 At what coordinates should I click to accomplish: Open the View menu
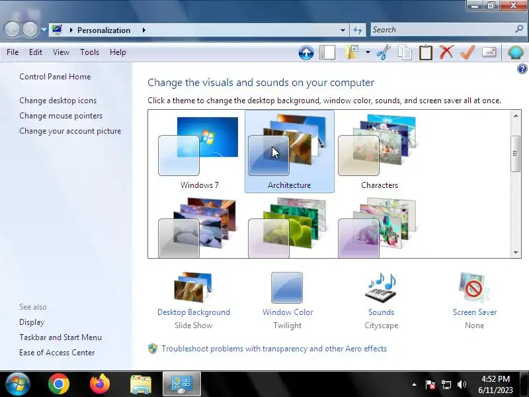tap(61, 52)
